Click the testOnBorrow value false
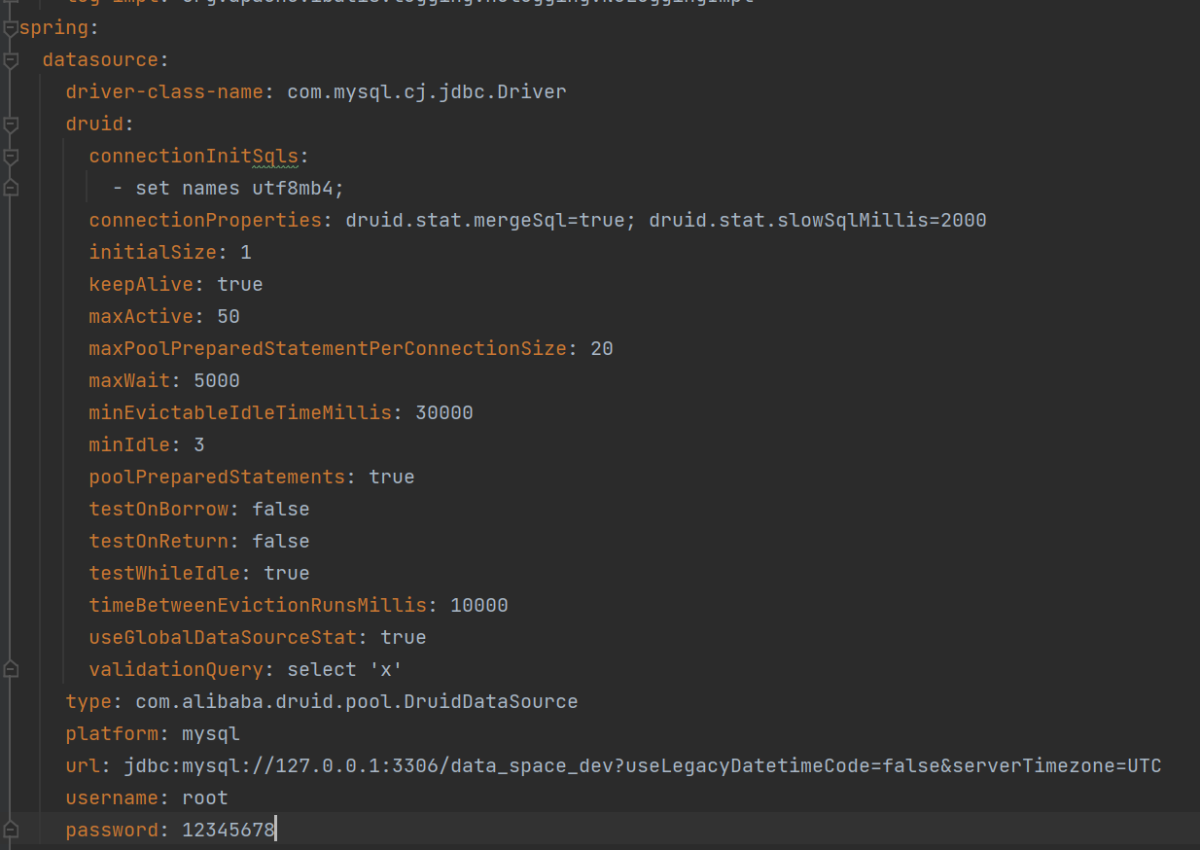The height and width of the screenshot is (850, 1200). (x=280, y=509)
